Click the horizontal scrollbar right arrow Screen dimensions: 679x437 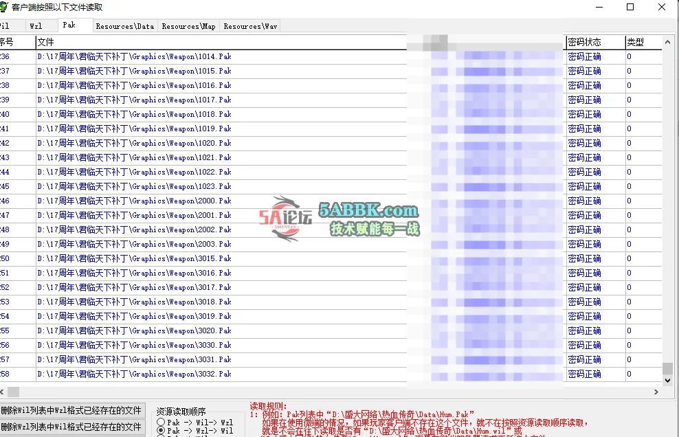click(656, 392)
